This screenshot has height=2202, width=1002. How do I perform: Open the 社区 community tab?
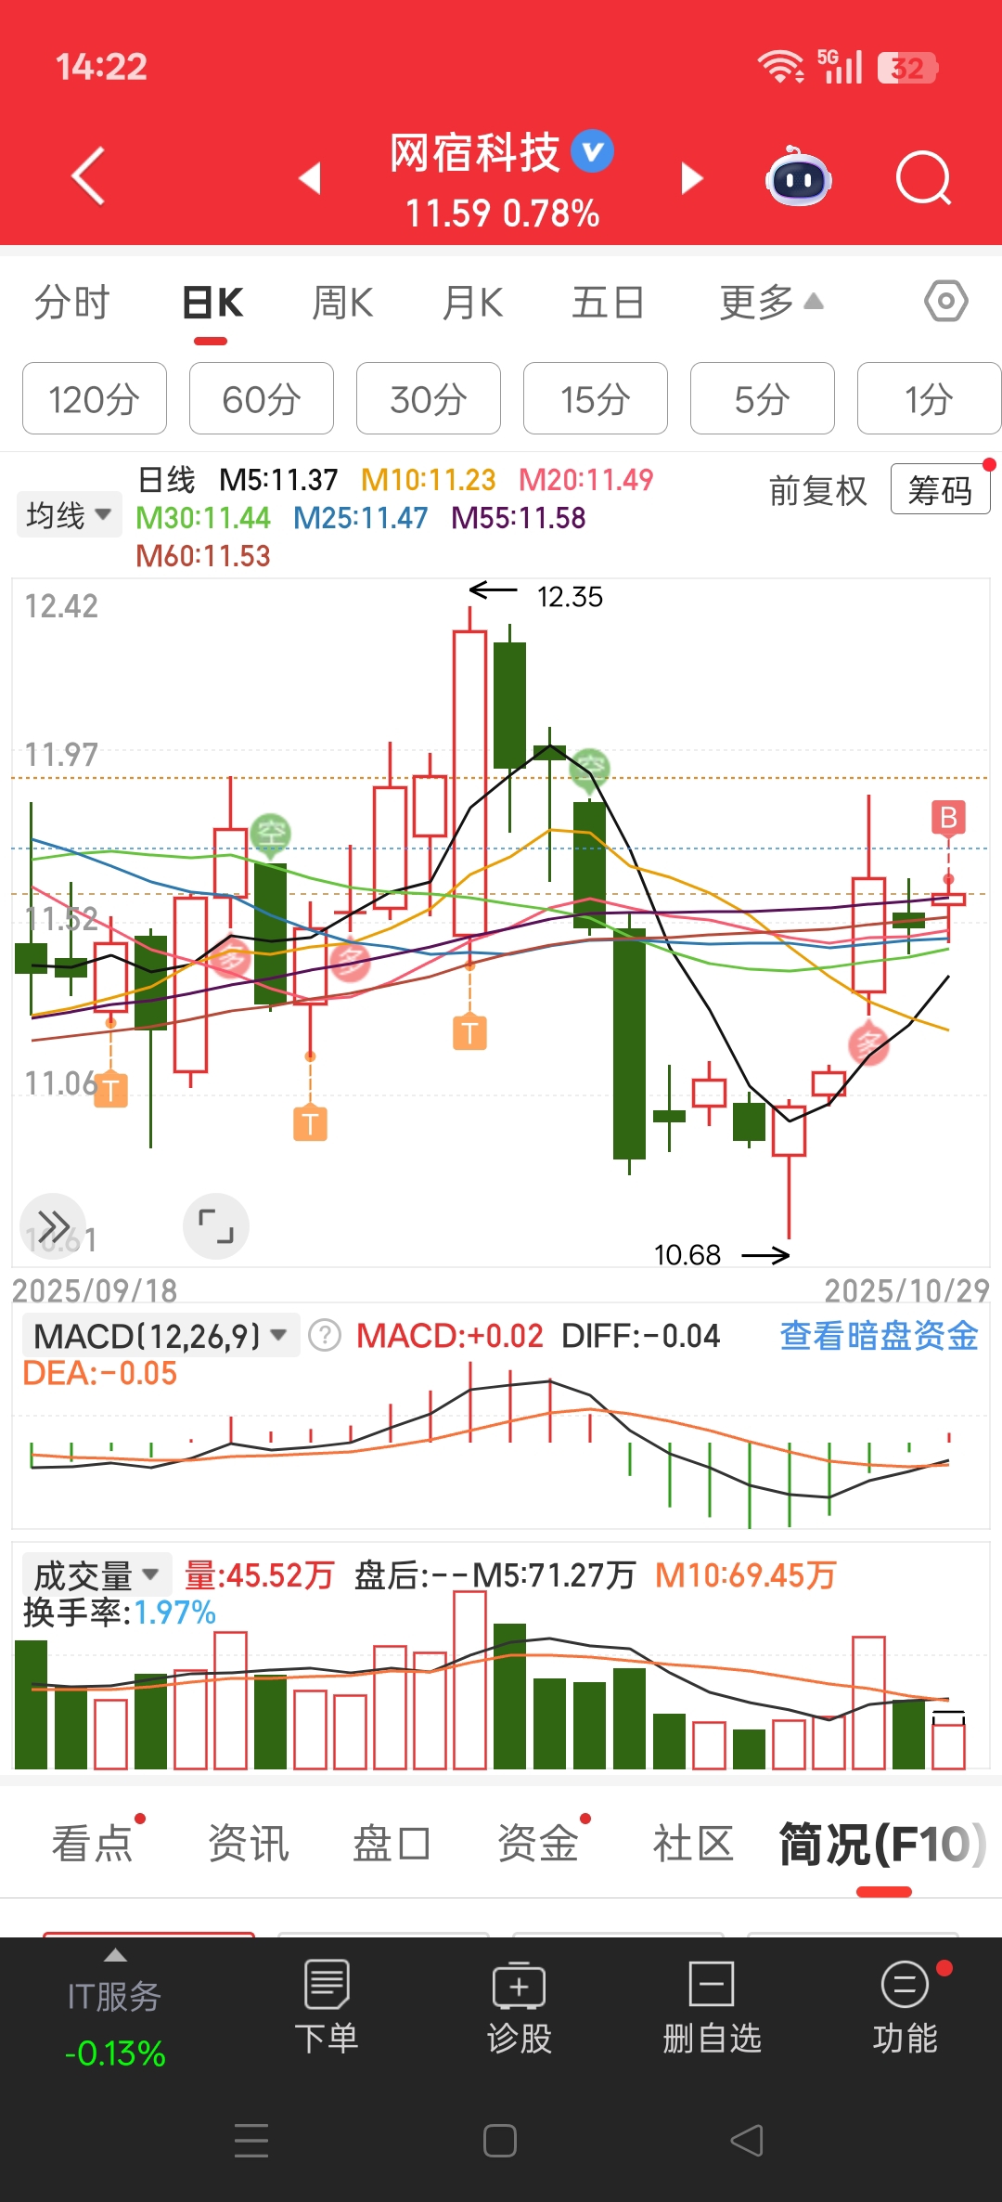693,1844
